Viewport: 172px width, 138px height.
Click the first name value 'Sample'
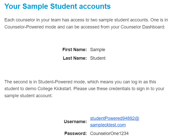98,50
